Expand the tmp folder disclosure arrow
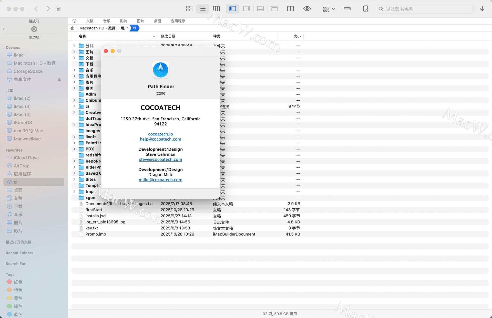This screenshot has width=492, height=318. pos(74,192)
